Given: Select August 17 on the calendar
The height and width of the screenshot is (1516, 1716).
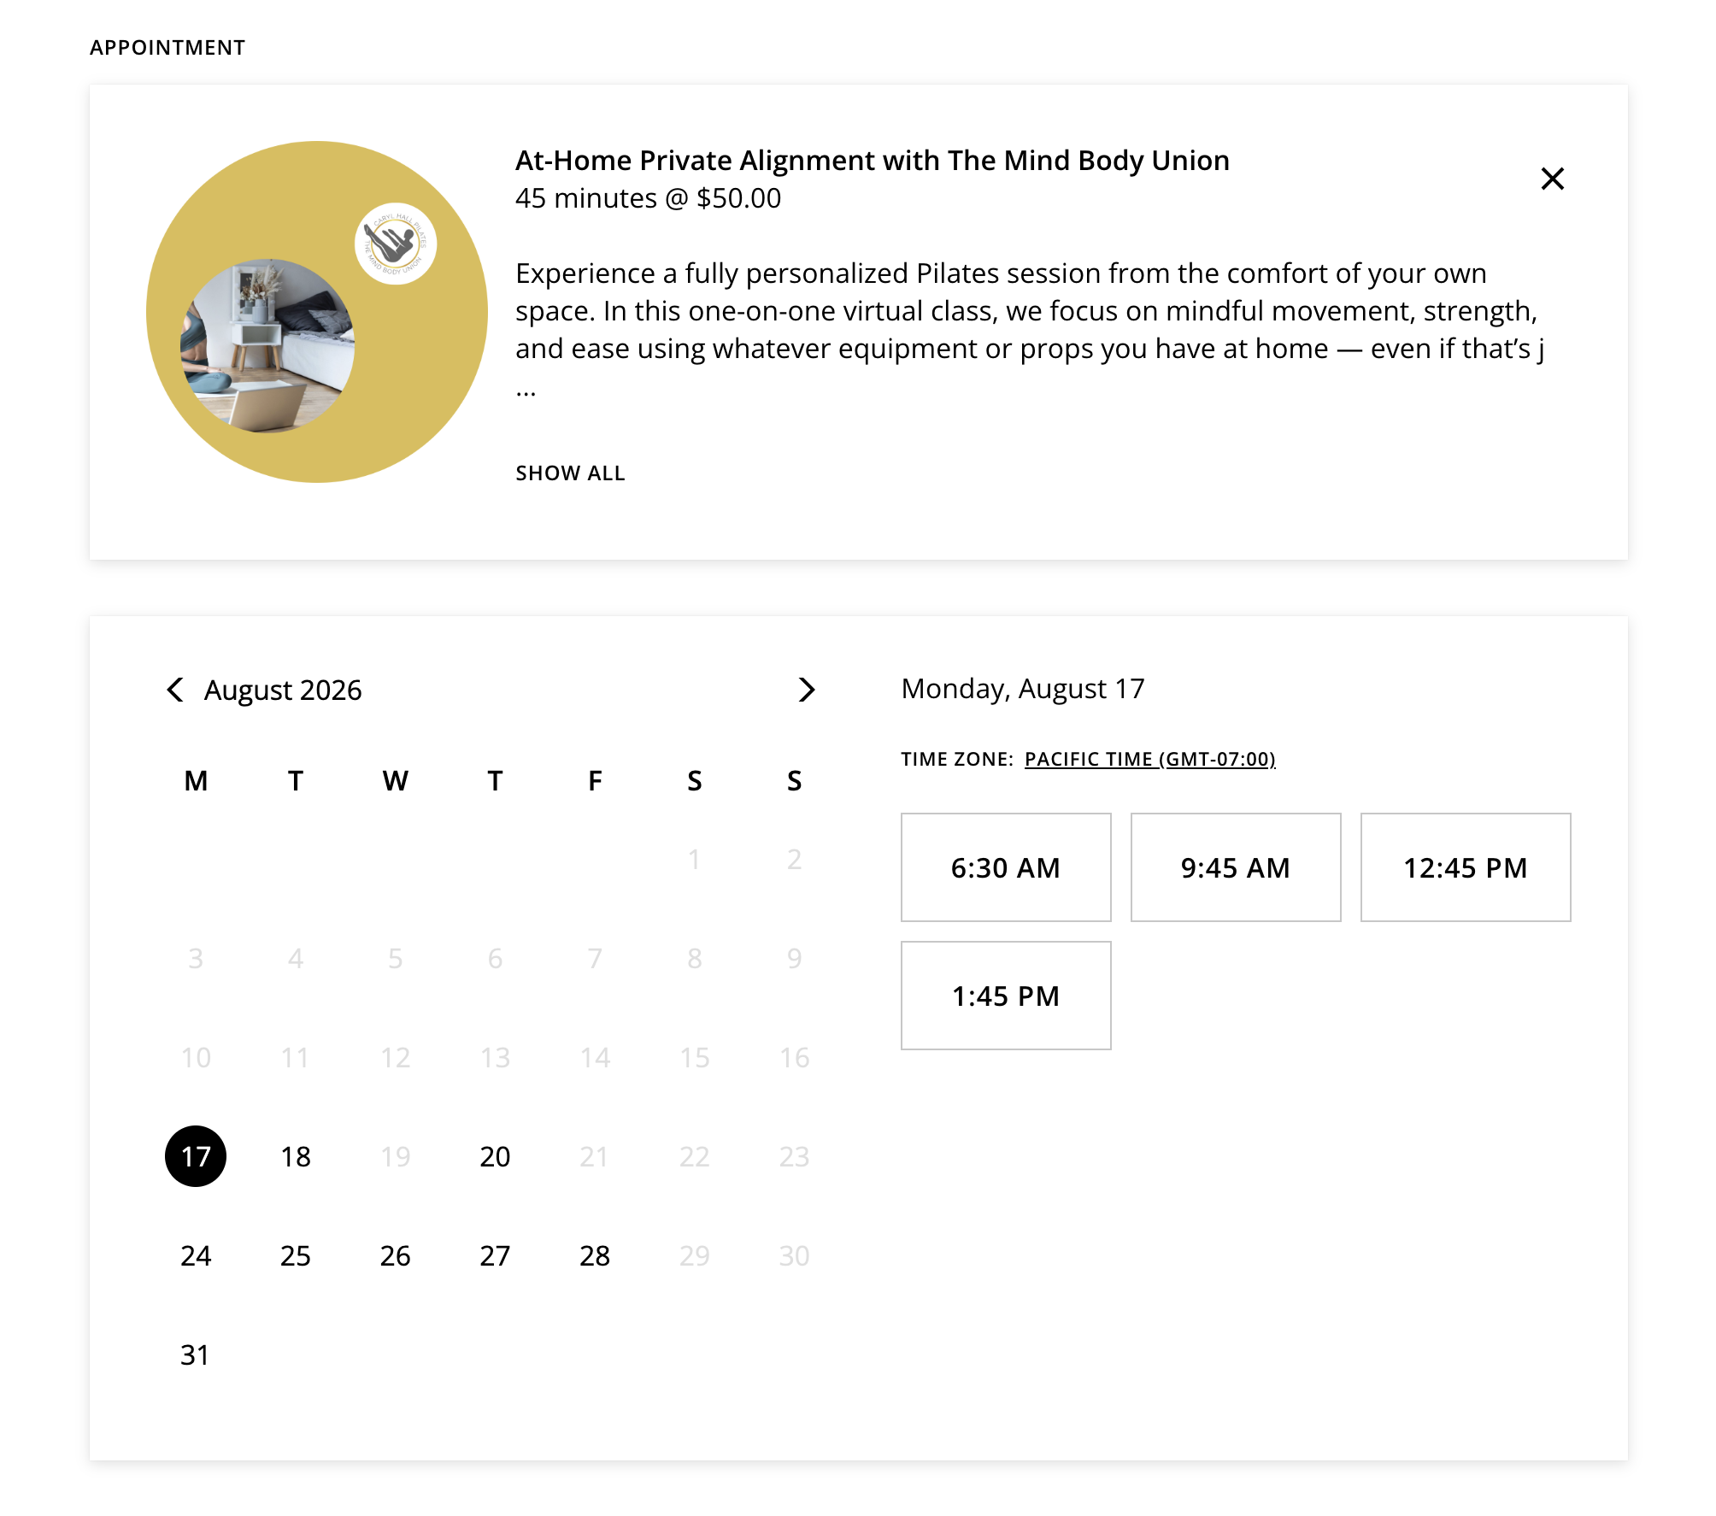Looking at the screenshot, I should (196, 1156).
